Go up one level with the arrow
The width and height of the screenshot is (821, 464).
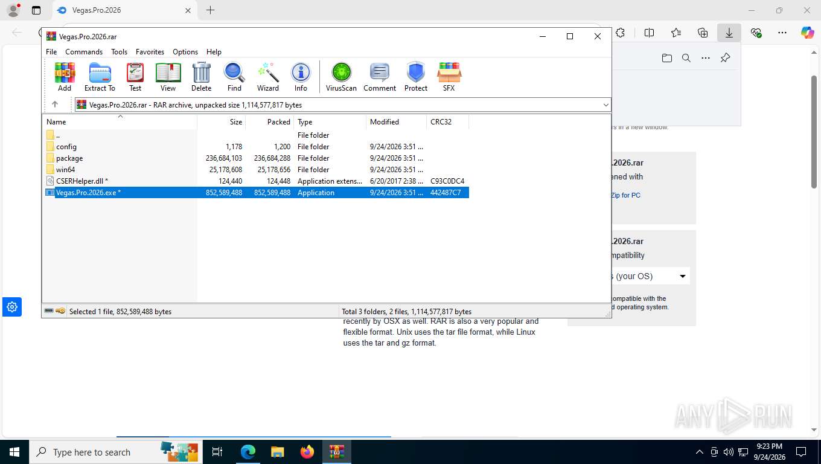click(55, 105)
